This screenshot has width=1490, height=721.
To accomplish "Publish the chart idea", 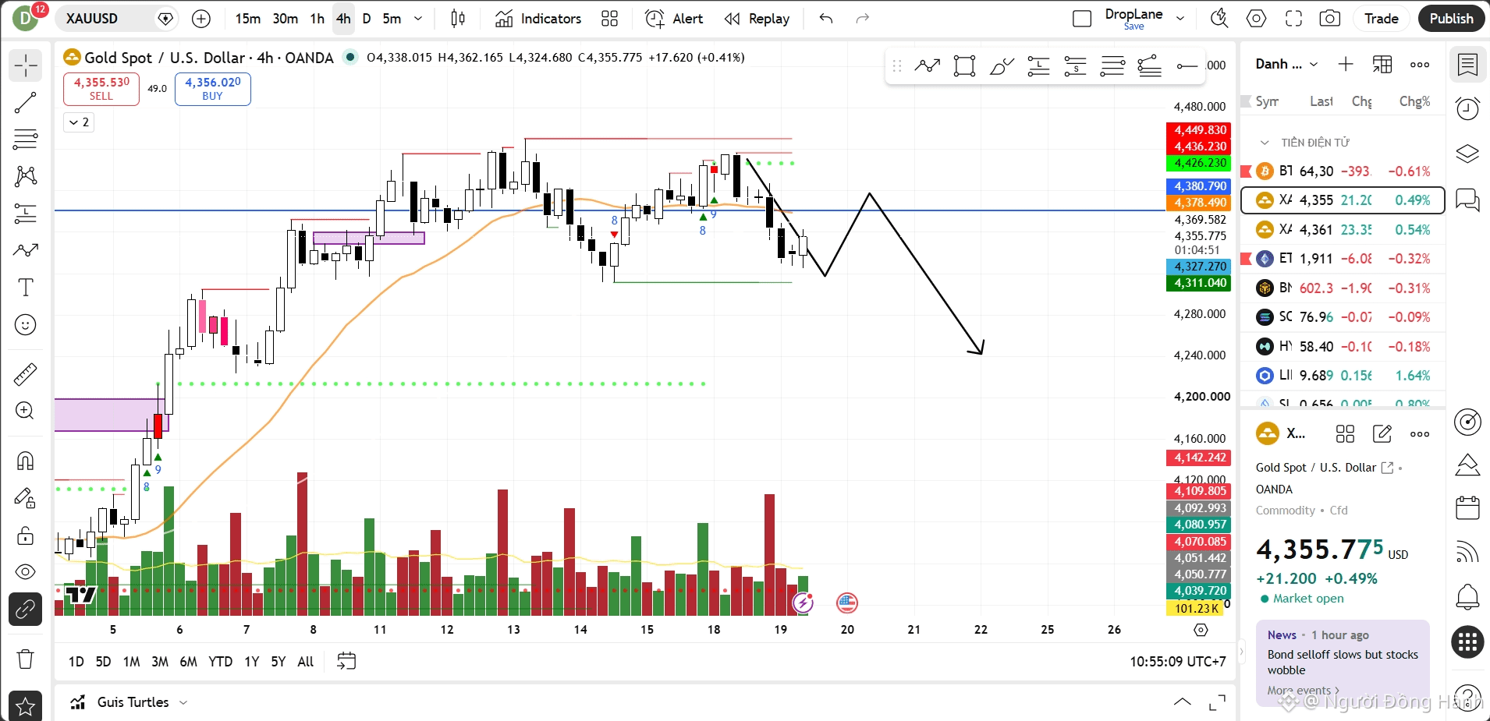I will click(1451, 19).
